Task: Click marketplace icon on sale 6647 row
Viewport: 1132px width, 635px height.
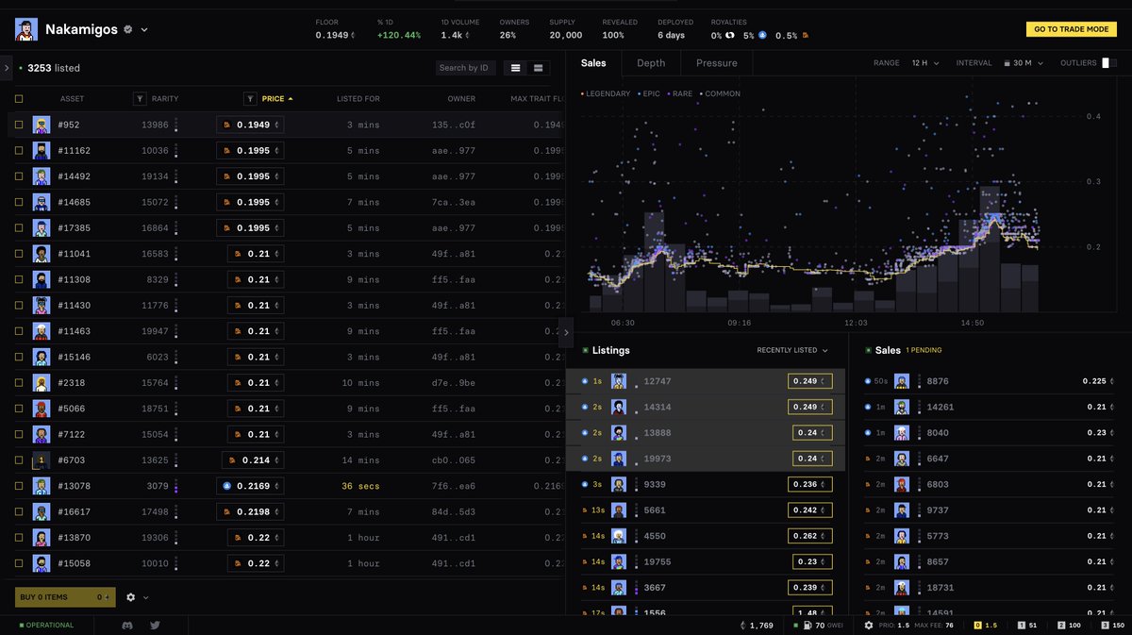Action: pos(868,459)
